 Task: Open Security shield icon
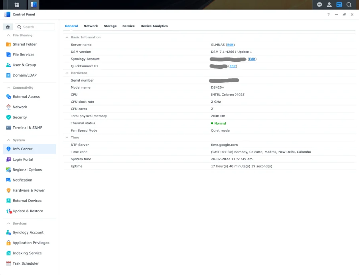(x=8, y=117)
